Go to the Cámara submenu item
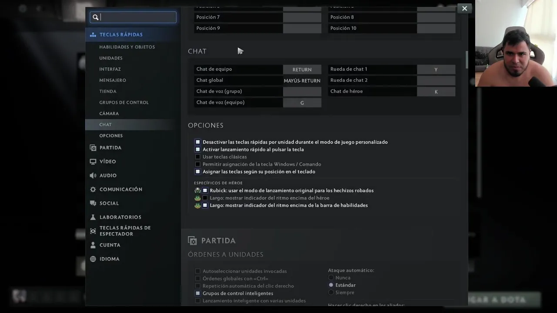The width and height of the screenshot is (557, 313). (x=109, y=113)
